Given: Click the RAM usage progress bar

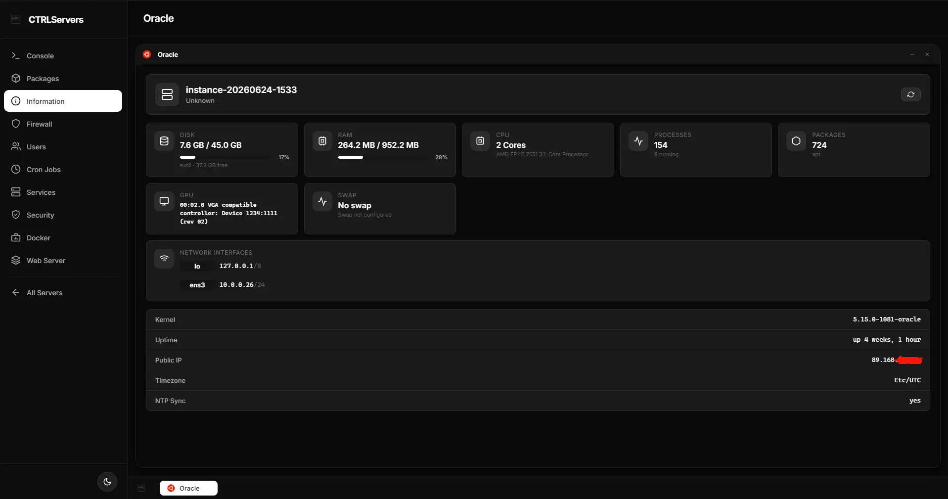Looking at the screenshot, I should click(383, 157).
